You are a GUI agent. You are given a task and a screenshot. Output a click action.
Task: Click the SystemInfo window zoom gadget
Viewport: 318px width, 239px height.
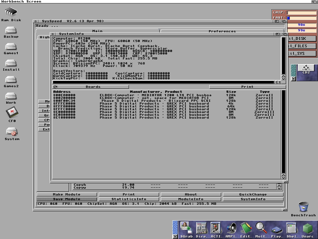tap(278, 34)
